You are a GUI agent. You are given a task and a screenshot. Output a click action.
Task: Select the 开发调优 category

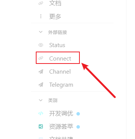tap(61, 114)
